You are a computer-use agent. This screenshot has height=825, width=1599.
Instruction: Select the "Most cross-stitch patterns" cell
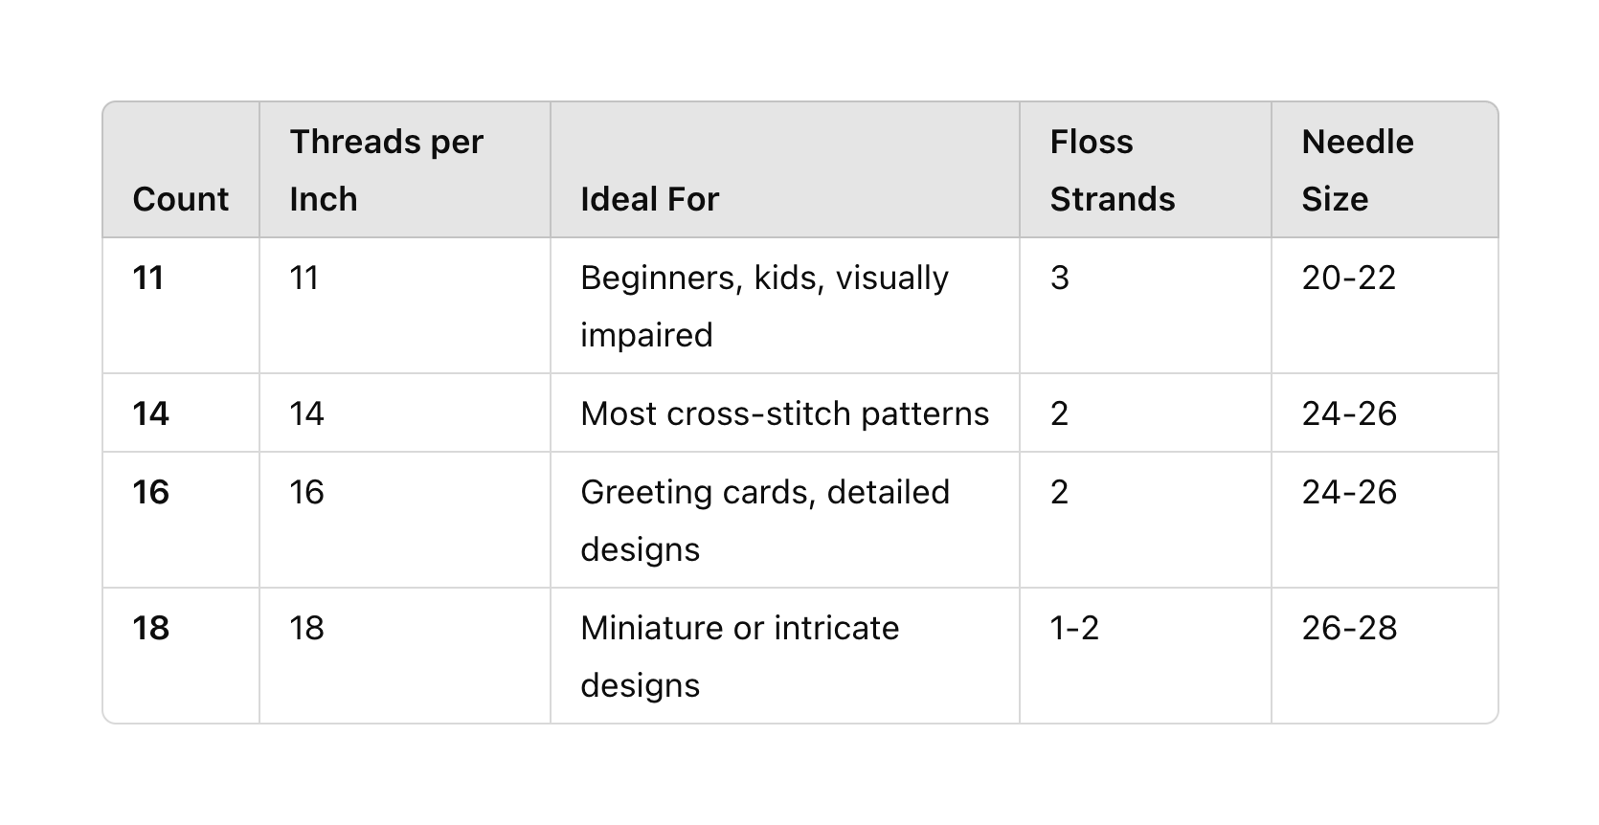click(784, 413)
